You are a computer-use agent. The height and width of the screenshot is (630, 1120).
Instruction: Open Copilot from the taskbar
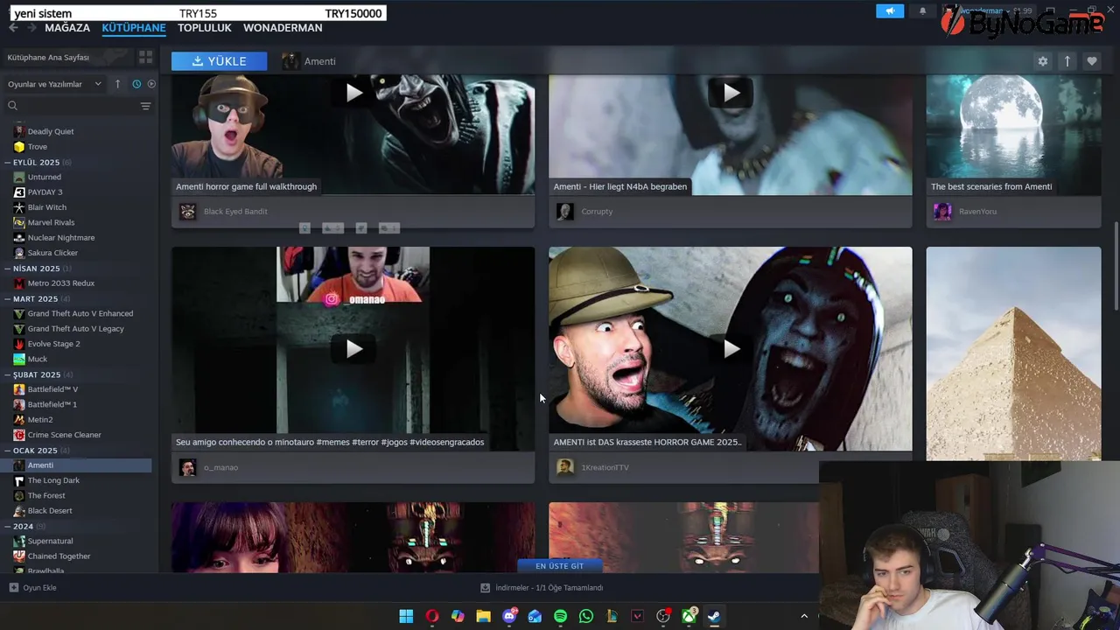point(458,616)
